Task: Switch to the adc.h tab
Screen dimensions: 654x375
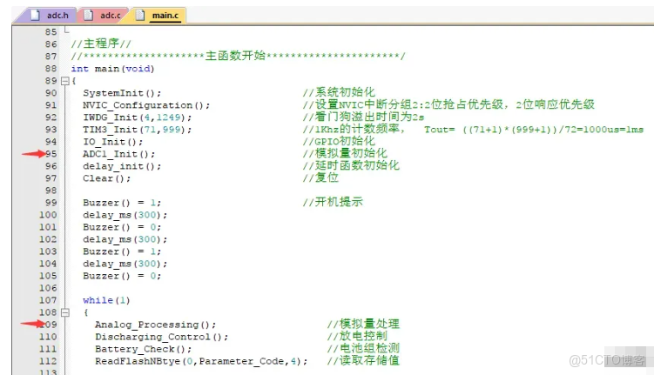Action: pyautogui.click(x=50, y=16)
